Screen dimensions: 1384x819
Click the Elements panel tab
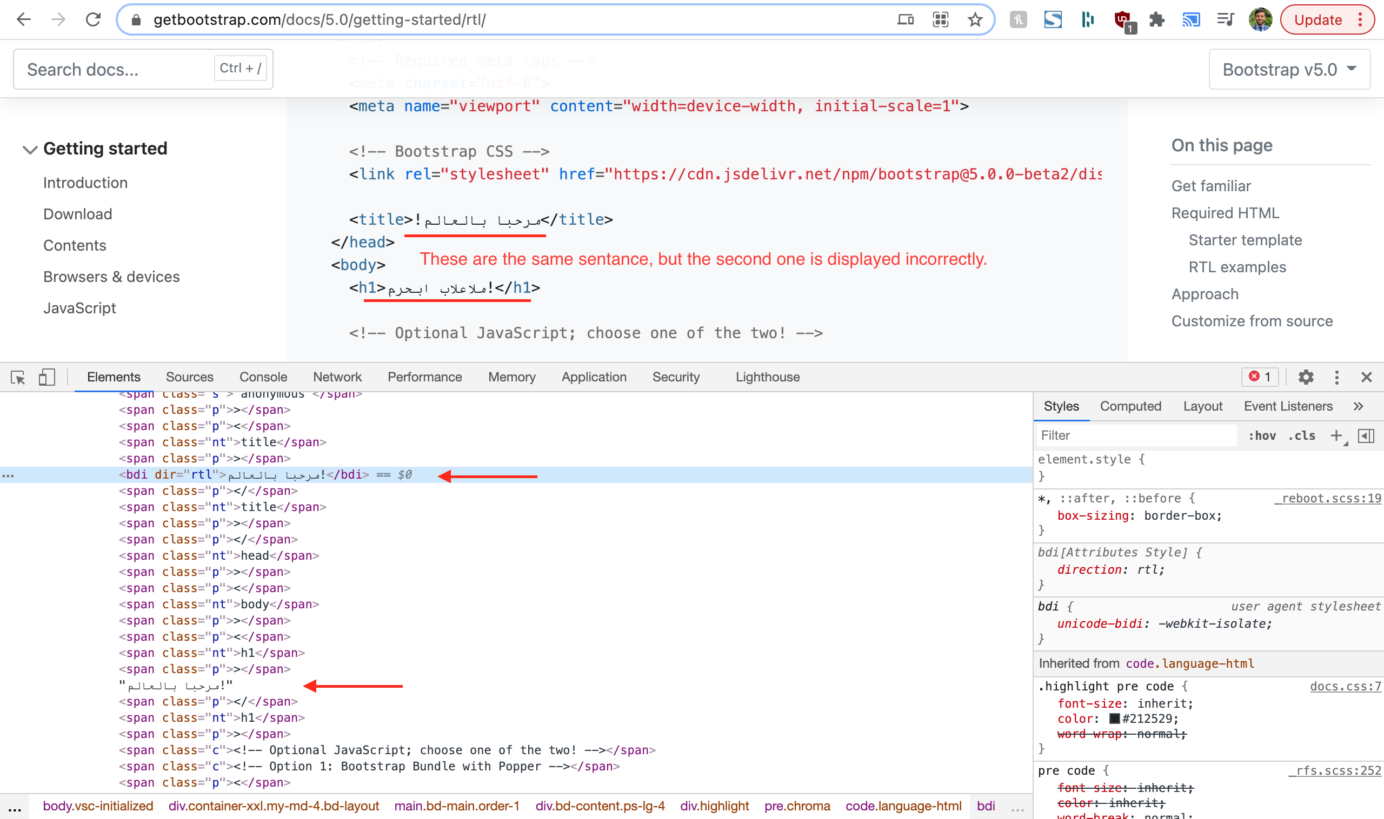tap(113, 377)
